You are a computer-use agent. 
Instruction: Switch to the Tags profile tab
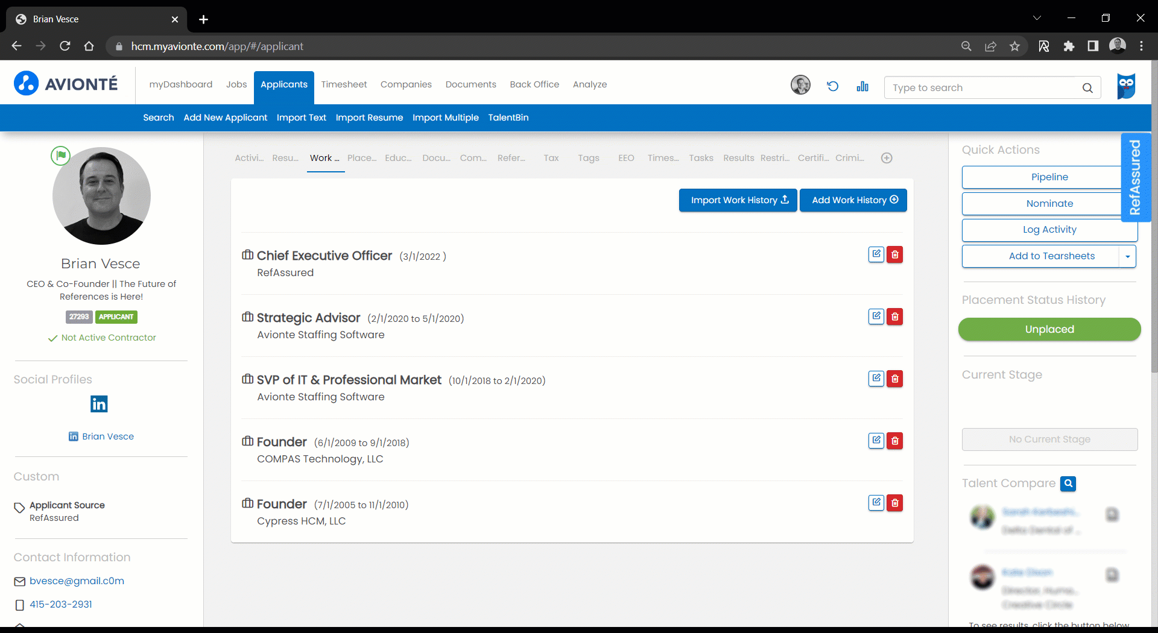[589, 158]
